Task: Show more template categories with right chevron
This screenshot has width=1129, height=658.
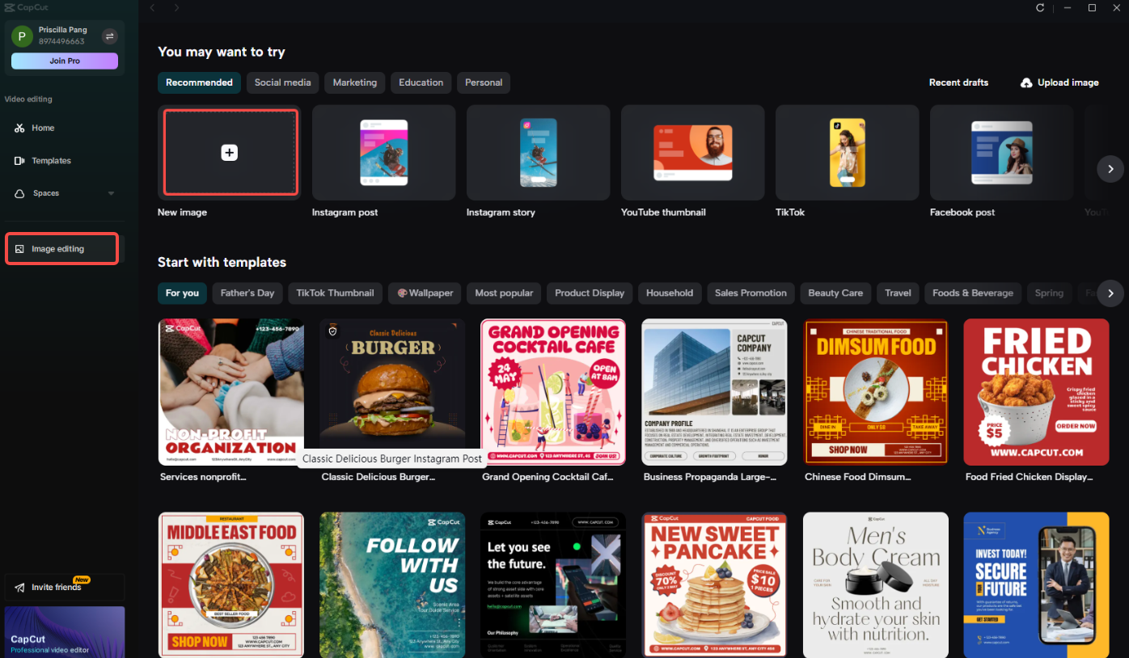Action: point(1110,293)
